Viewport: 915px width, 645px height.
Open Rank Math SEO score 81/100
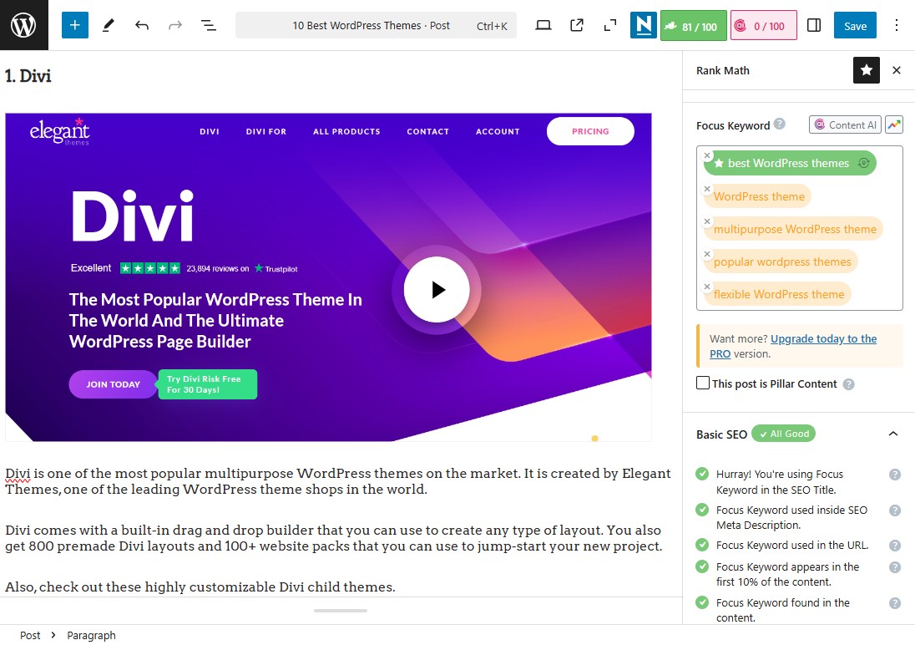[693, 26]
